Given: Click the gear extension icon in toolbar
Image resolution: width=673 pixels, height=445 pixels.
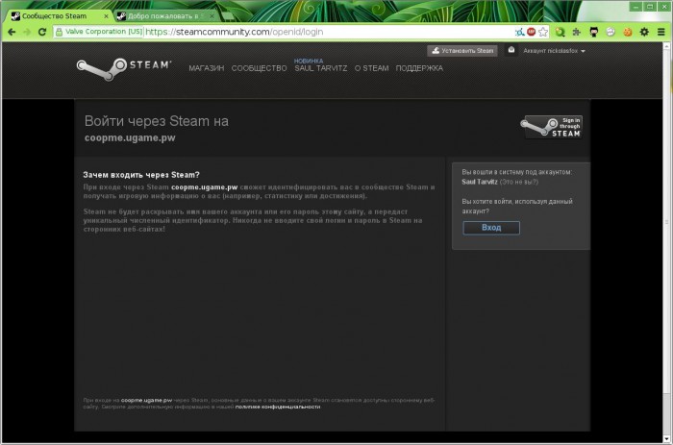Looking at the screenshot, I should [644, 32].
